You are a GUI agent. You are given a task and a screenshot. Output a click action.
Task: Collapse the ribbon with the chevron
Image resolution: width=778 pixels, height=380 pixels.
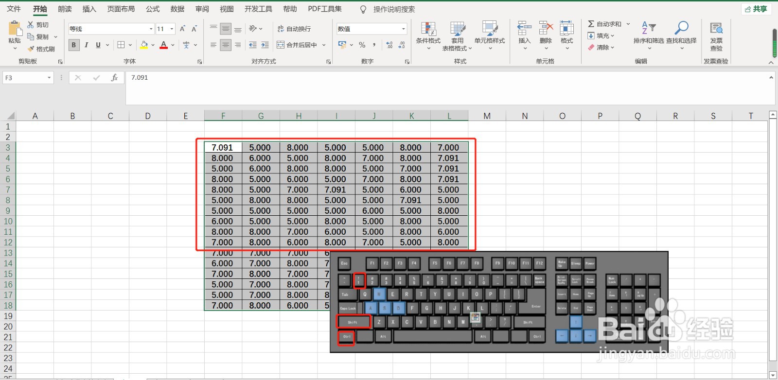pos(771,62)
